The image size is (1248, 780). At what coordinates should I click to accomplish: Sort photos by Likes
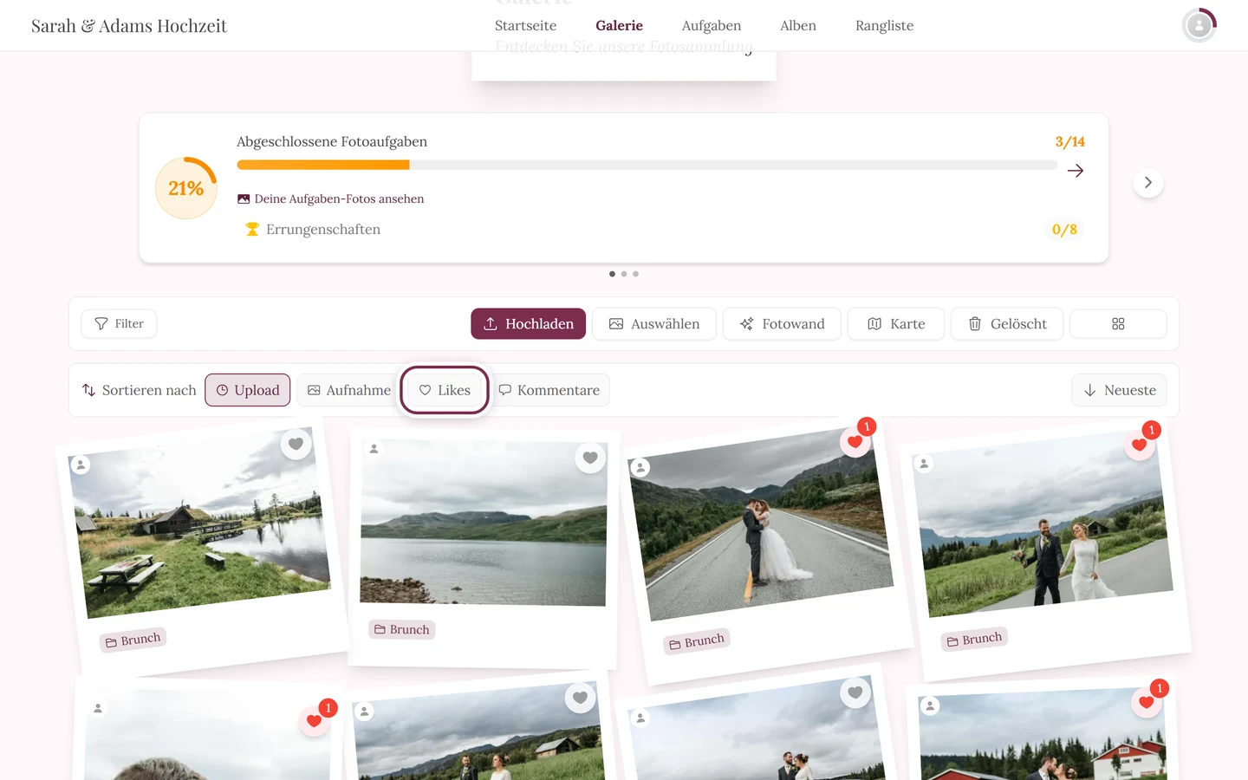pyautogui.click(x=445, y=390)
